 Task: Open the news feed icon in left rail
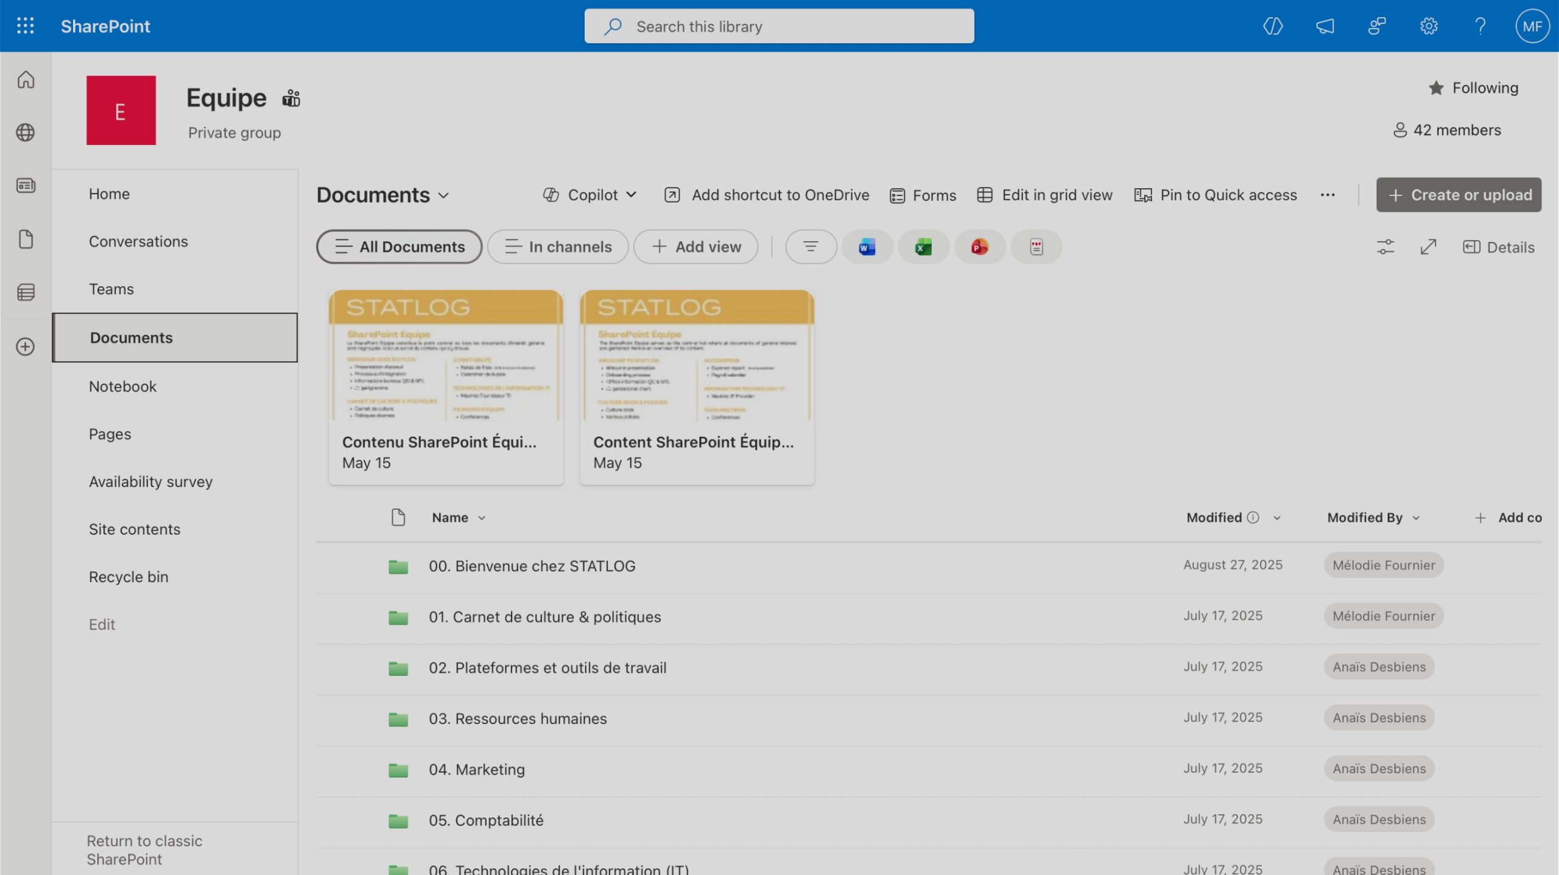click(26, 185)
